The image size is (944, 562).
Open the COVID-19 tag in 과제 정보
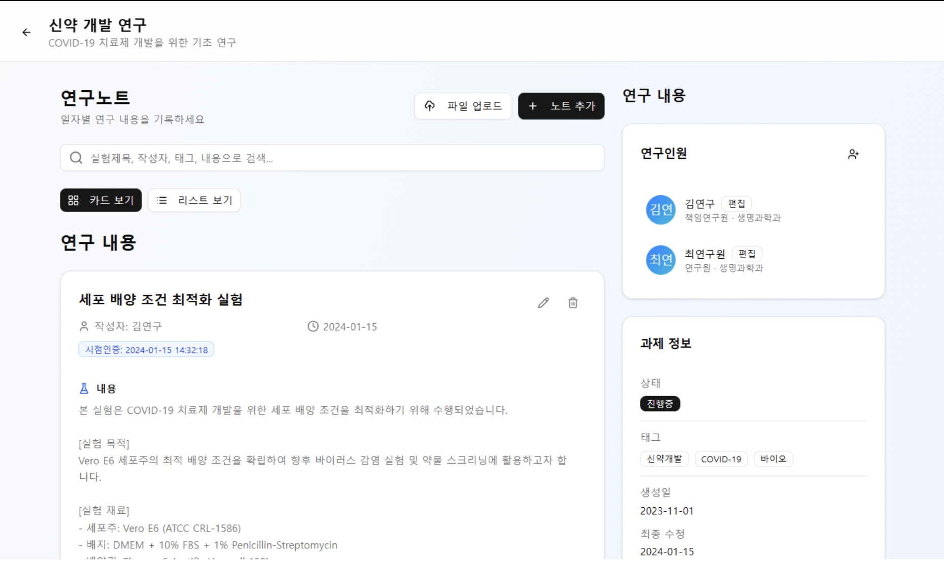pyautogui.click(x=721, y=459)
